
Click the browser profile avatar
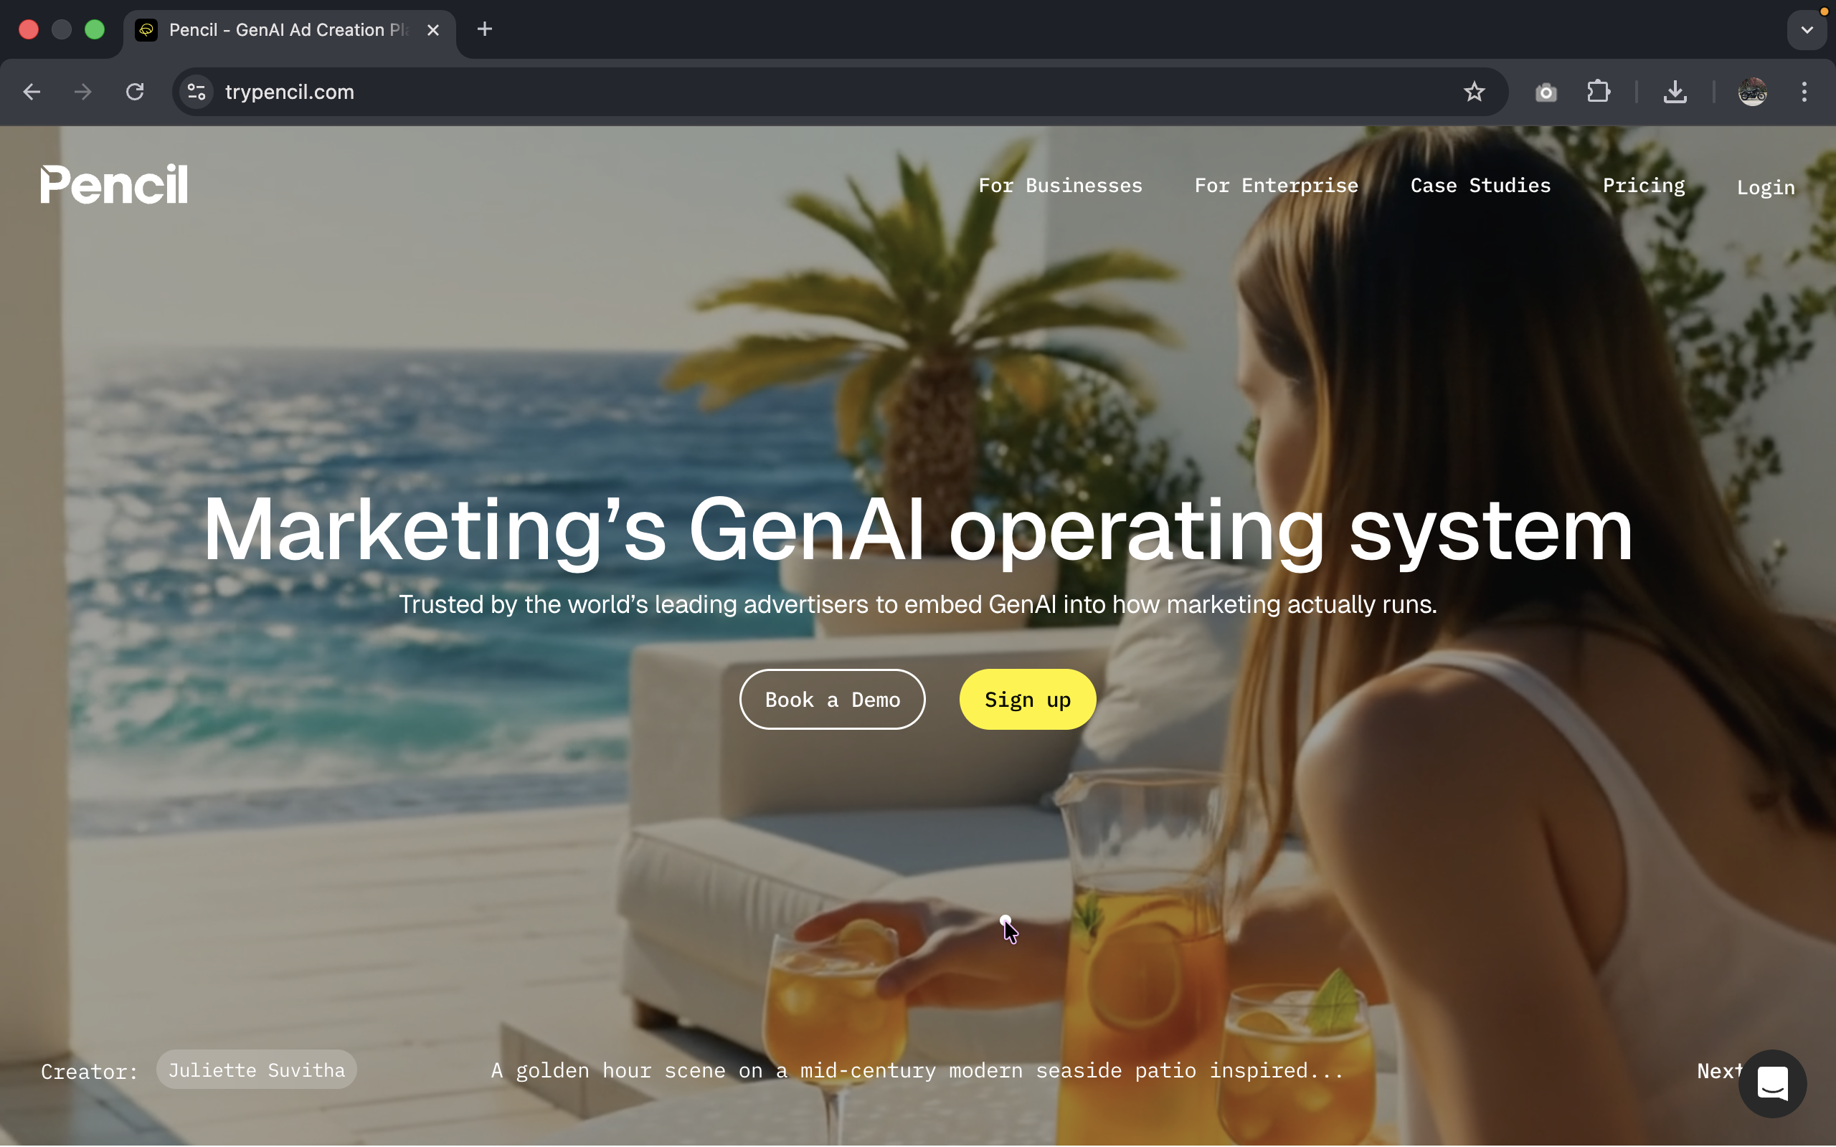pyautogui.click(x=1753, y=92)
